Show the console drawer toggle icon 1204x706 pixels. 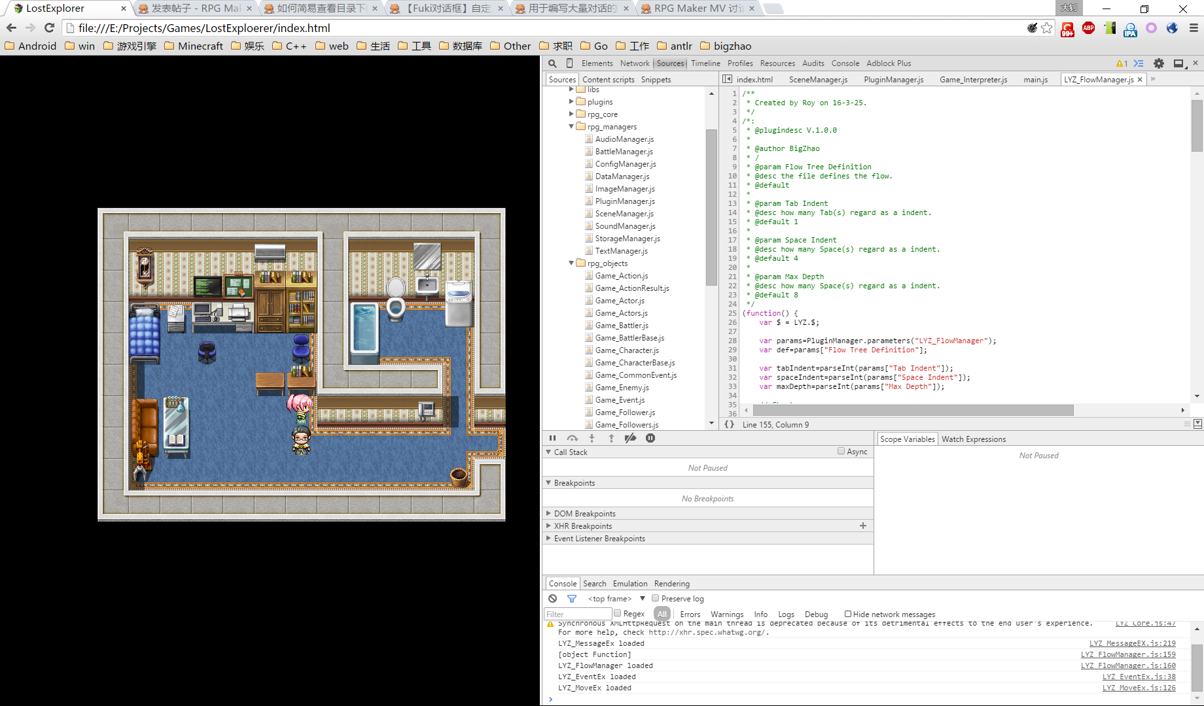[1139, 63]
